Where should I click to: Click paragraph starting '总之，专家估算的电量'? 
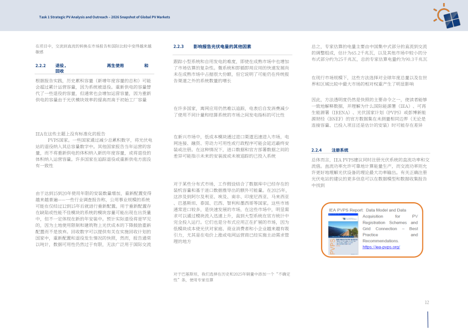click(369, 53)
